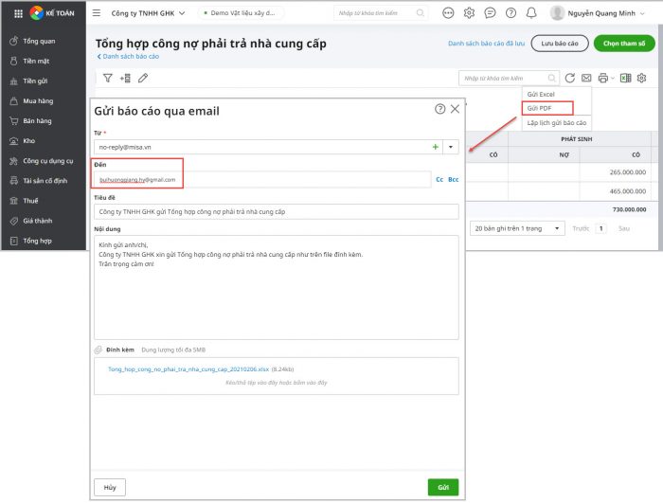Open Danh sách báo cáo đã lưu link
Image resolution: width=663 pixels, height=503 pixels.
pyautogui.click(x=486, y=44)
